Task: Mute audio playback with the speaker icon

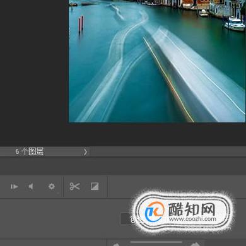Action: [x=31, y=187]
